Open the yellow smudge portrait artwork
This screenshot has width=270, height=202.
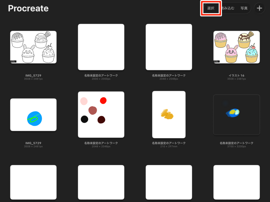[169, 115]
